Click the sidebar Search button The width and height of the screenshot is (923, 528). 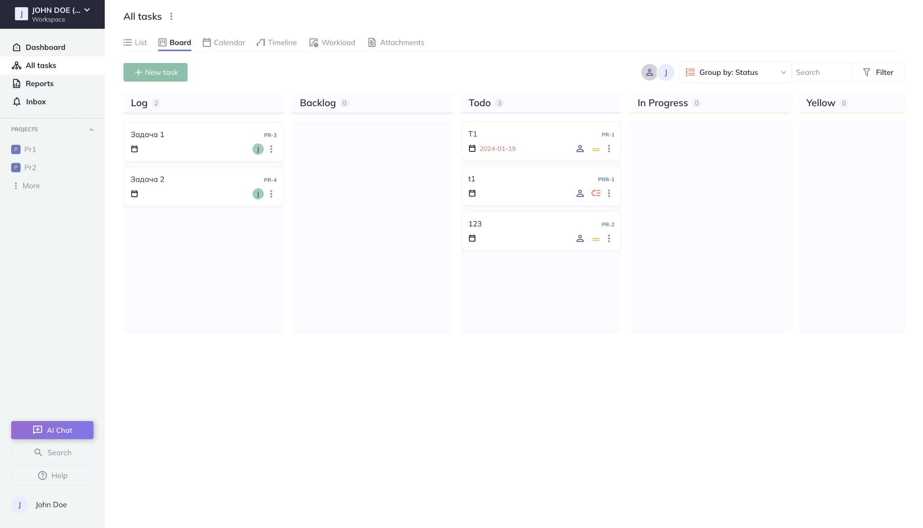pyautogui.click(x=52, y=452)
